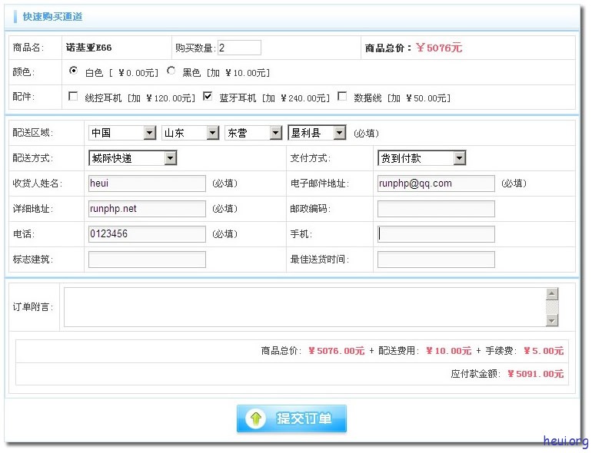Click the 详细地址 field with runphp.net
Image resolution: width=592 pixels, height=453 pixels.
pos(148,209)
